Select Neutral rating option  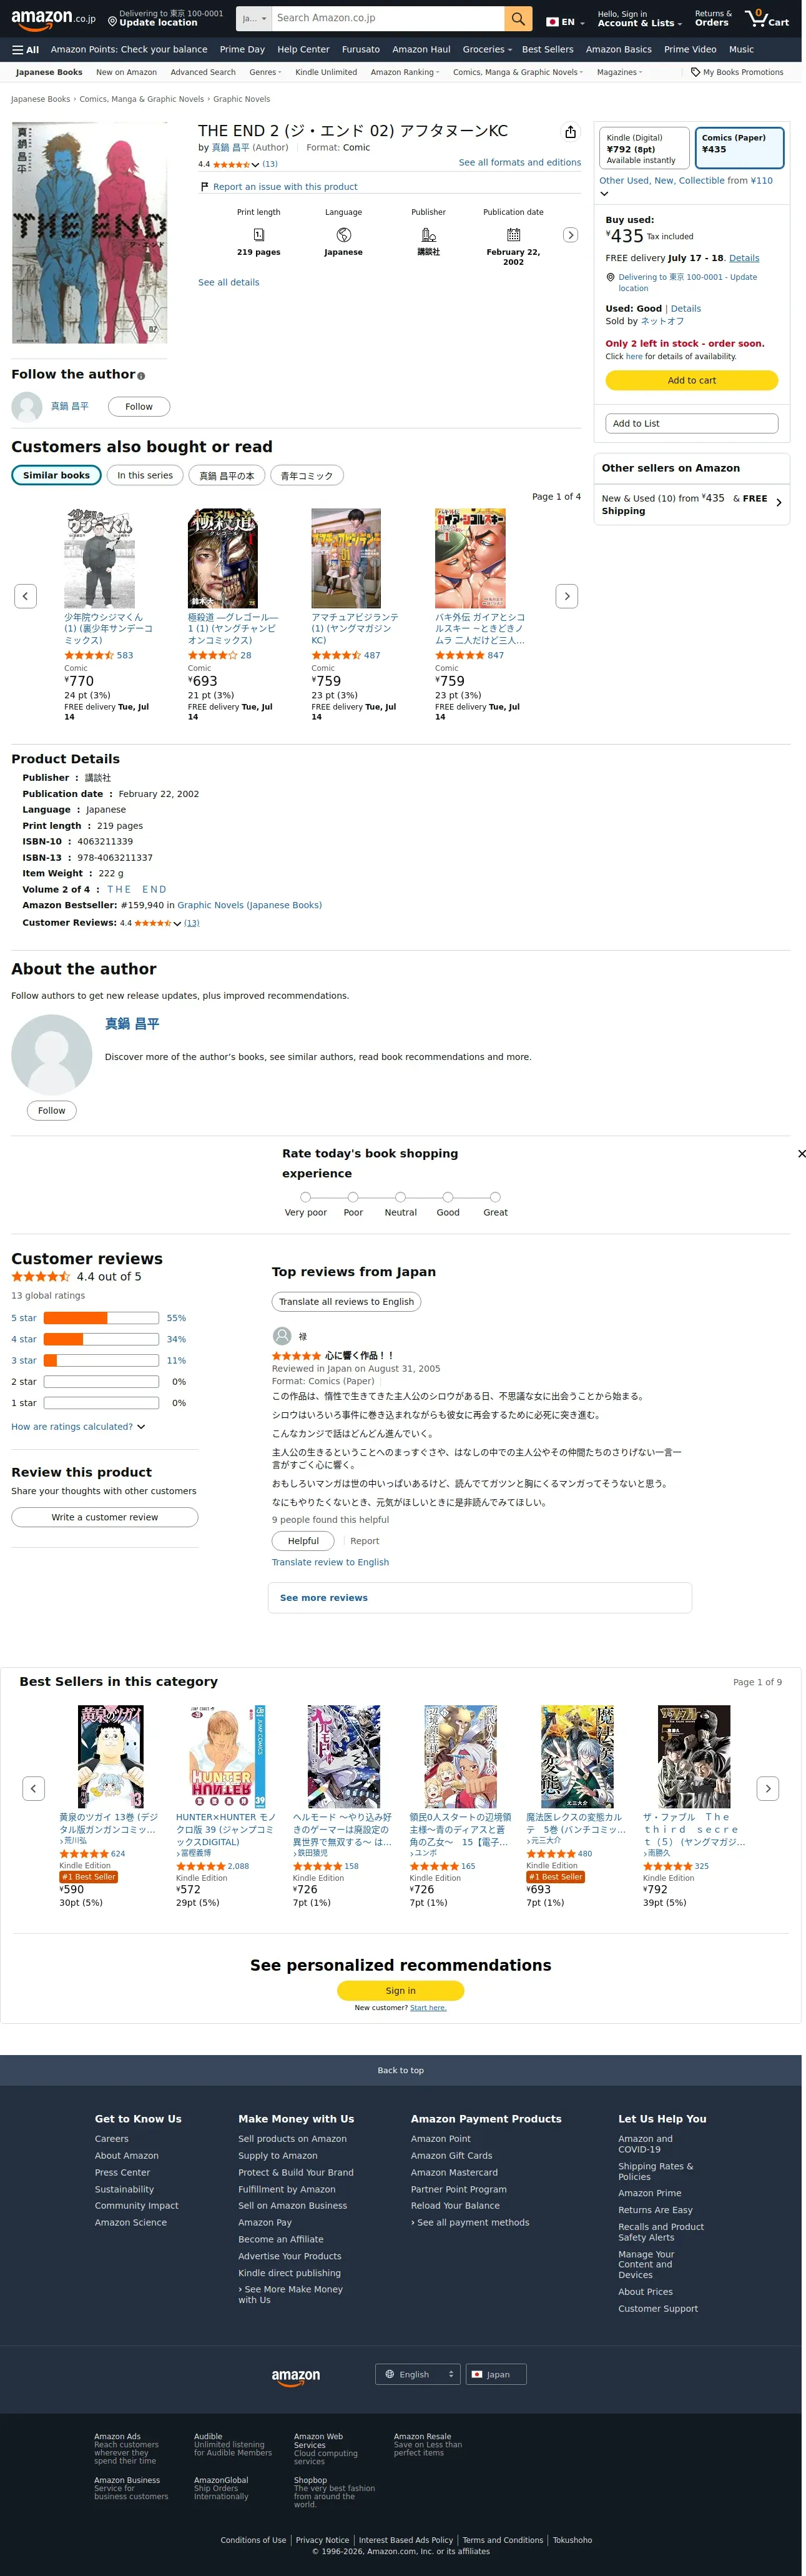coord(400,1197)
